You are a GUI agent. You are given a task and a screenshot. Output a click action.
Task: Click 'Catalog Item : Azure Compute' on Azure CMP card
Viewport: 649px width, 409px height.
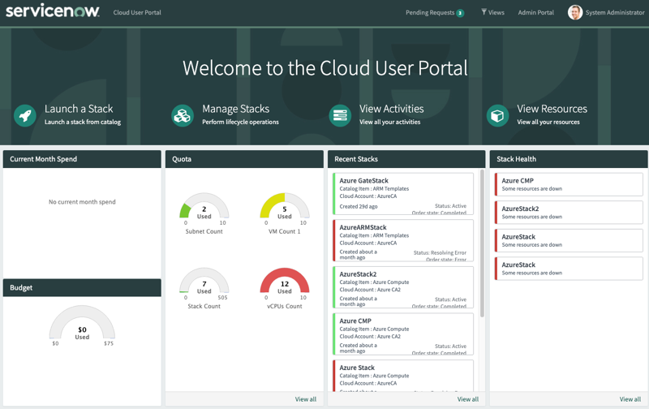point(374,329)
